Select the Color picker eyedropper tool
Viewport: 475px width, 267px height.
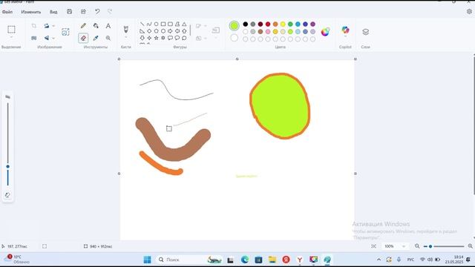pos(96,38)
